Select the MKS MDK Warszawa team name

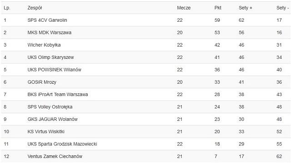click(50, 33)
